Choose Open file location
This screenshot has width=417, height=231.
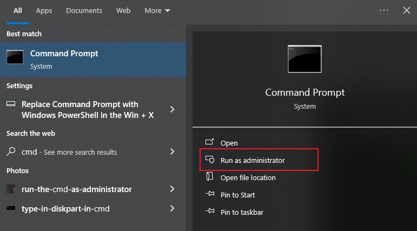[248, 177]
